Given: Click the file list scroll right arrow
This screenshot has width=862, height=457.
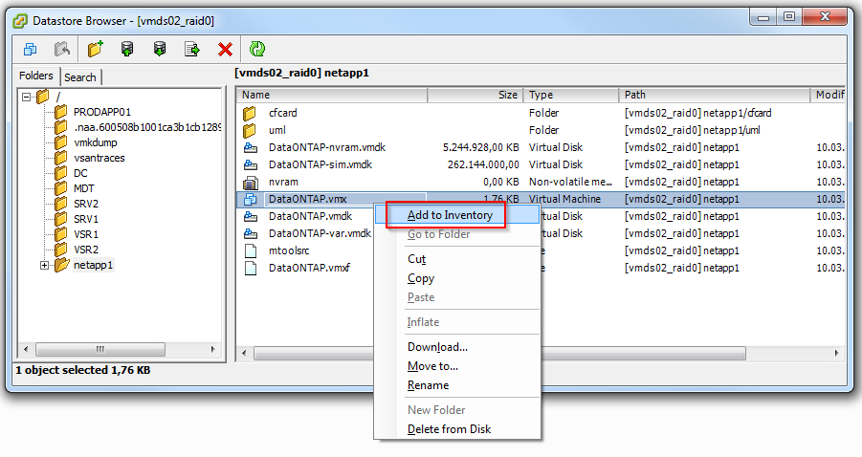Looking at the screenshot, I should pyautogui.click(x=837, y=353).
